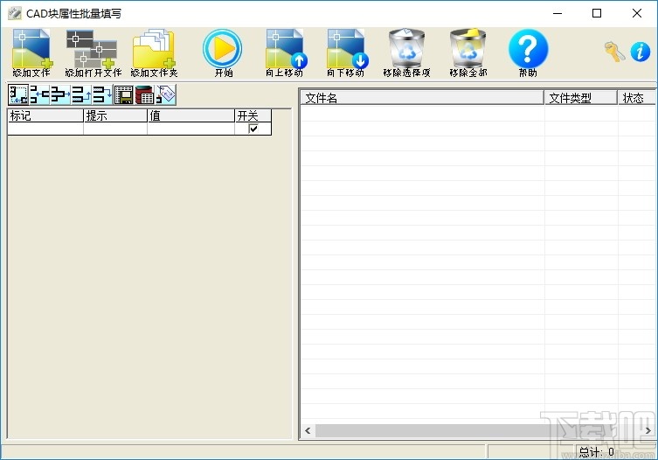This screenshot has height=460, width=658.
Task: Click the red database table icon
Action: 144,94
